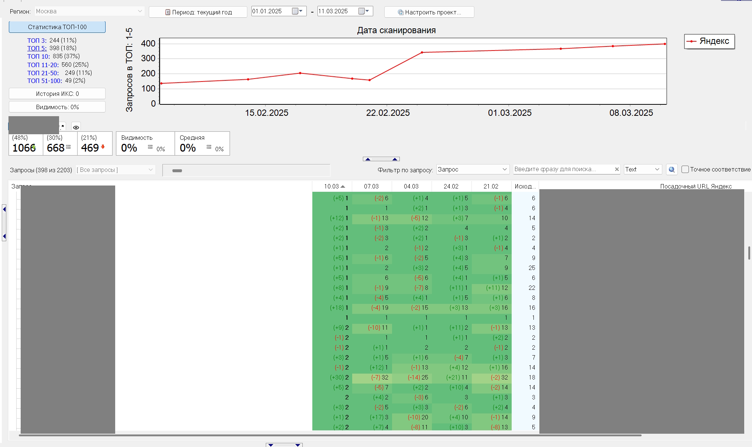Open the Text search mode dropdown
Image resolution: width=752 pixels, height=447 pixels.
[642, 169]
